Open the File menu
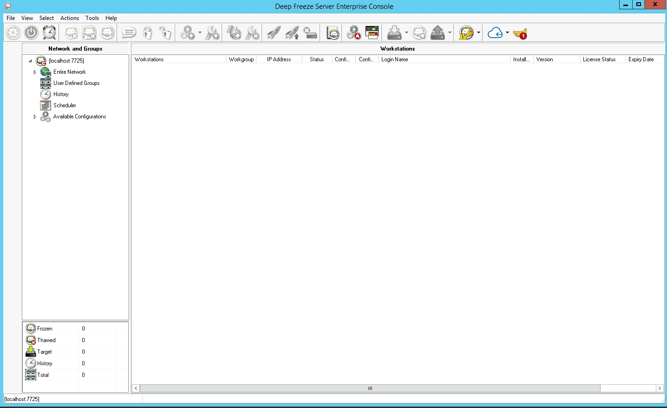Viewport: 667px width, 408px height. click(x=11, y=18)
